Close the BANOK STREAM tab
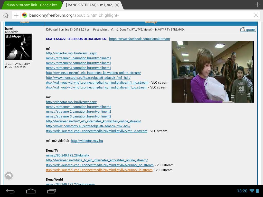Image resolution: width=263 pixels, height=197 pixels. coord(117,5)
